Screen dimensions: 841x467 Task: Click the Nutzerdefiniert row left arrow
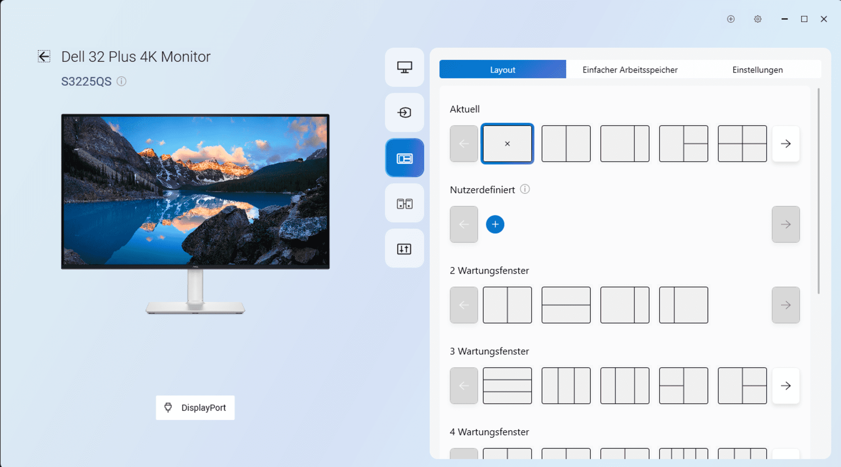coord(464,225)
